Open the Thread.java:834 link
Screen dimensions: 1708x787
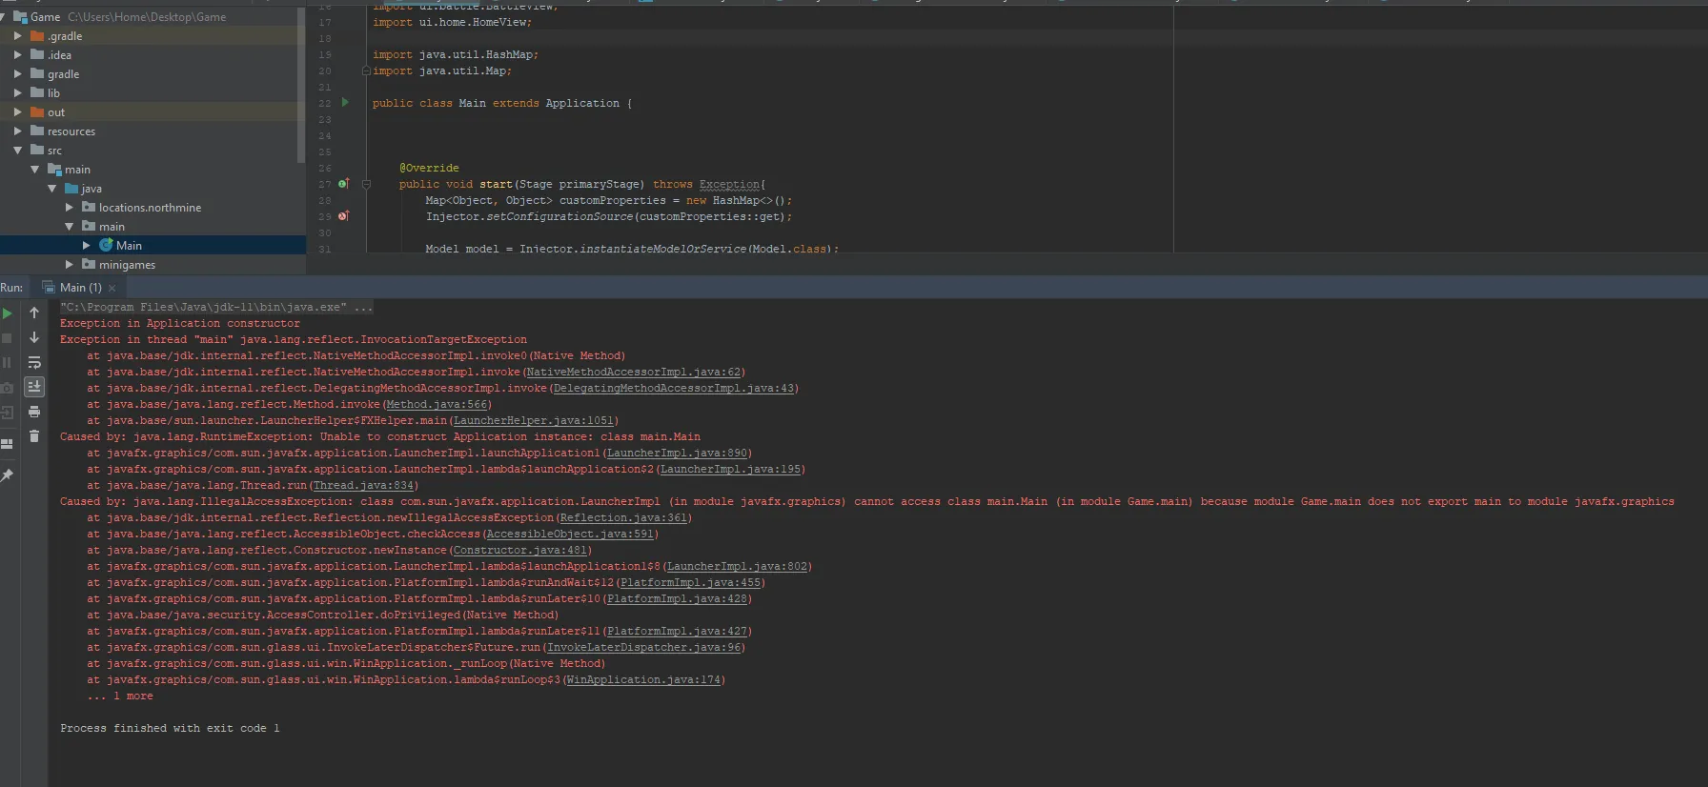click(x=363, y=485)
